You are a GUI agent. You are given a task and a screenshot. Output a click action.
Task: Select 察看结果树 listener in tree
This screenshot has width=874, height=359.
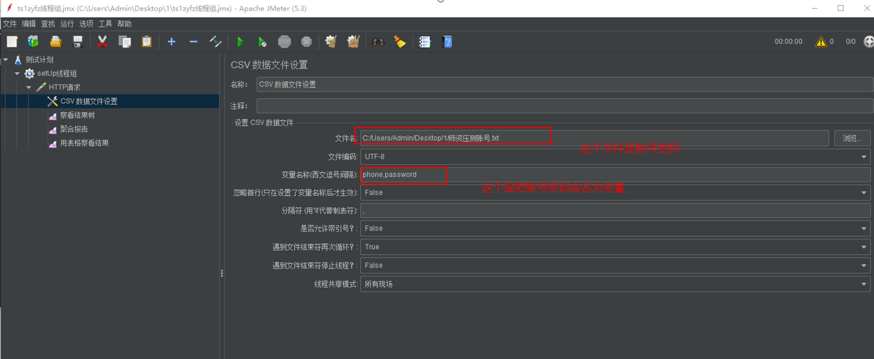[x=77, y=115]
